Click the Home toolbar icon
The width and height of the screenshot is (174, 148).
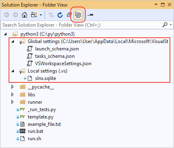[x=25, y=15]
